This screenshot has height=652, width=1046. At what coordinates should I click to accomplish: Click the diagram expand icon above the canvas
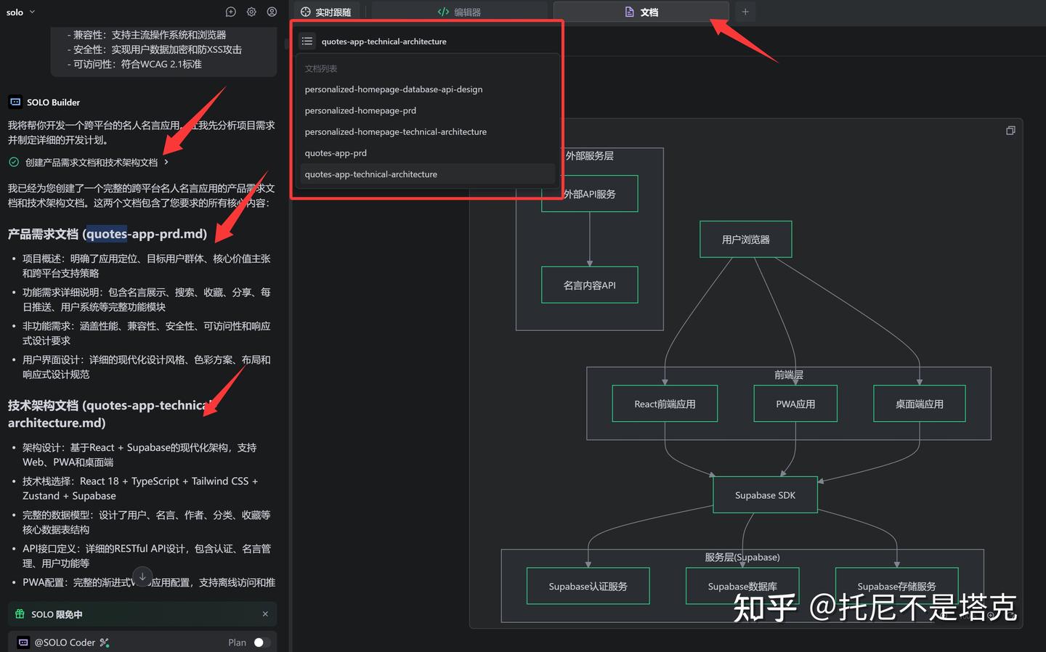[1010, 130]
